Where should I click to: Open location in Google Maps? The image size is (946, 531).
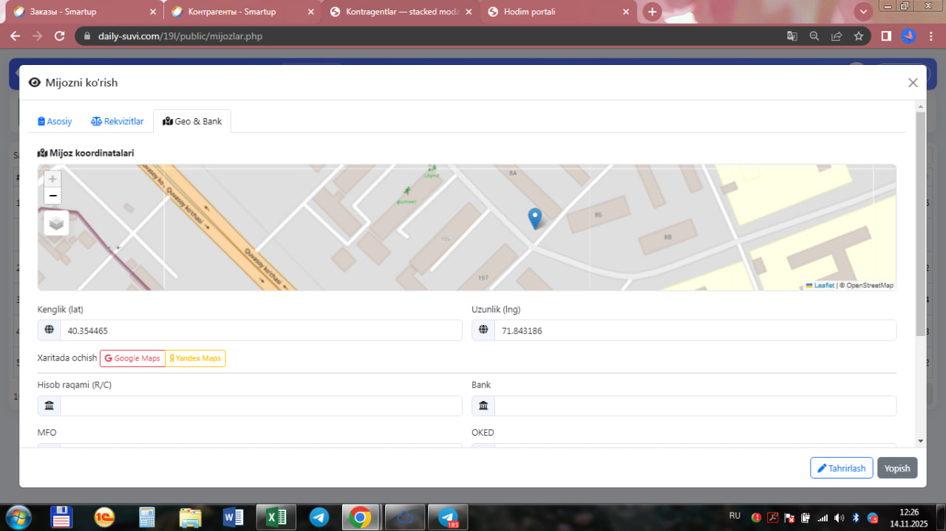click(x=132, y=358)
